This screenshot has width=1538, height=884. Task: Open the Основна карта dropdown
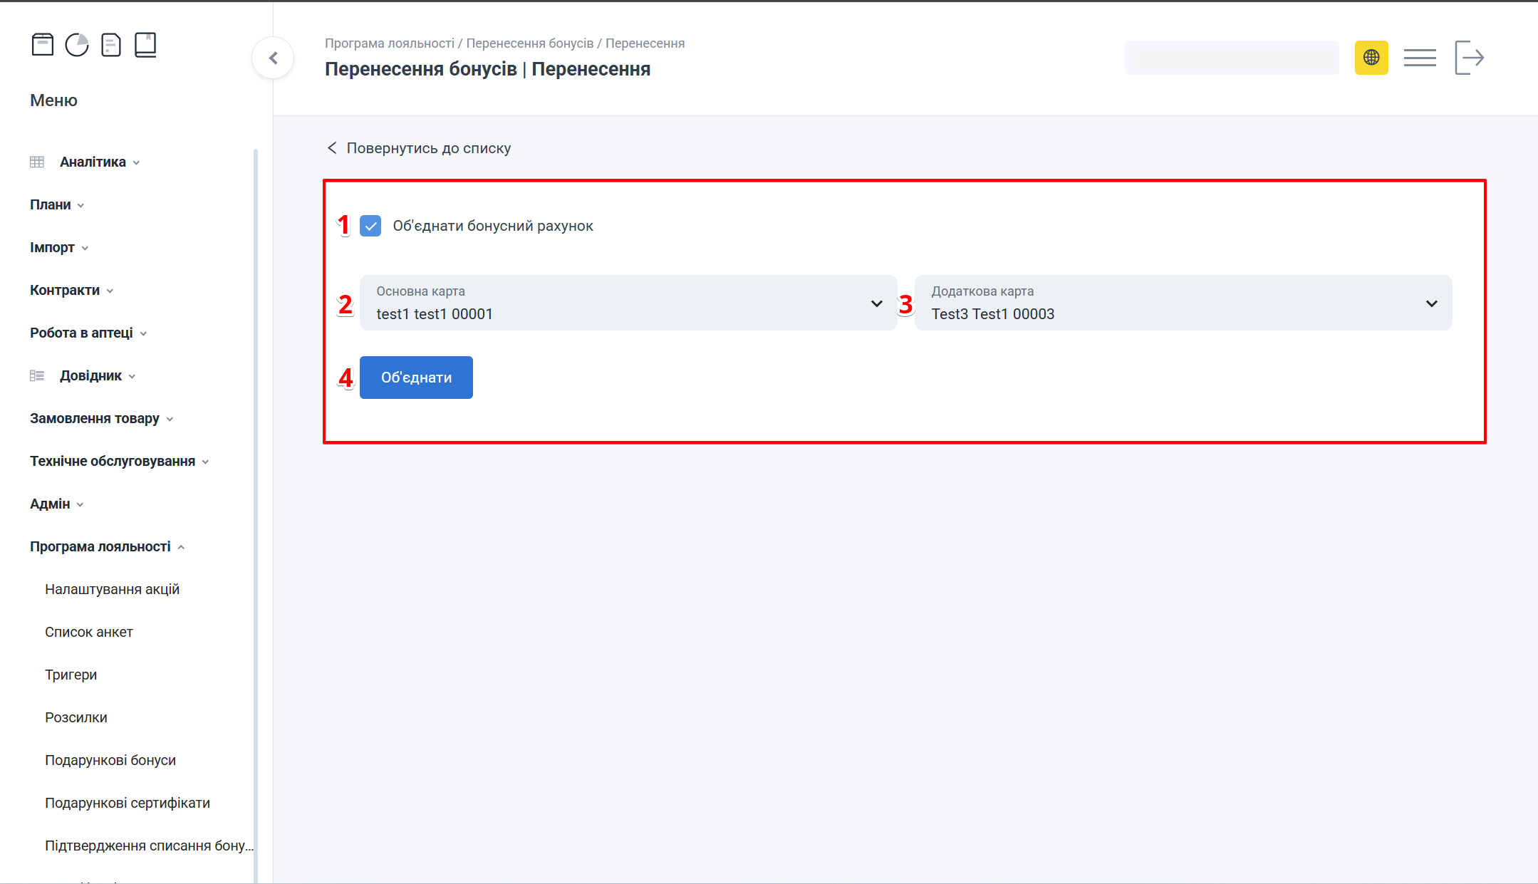(628, 303)
